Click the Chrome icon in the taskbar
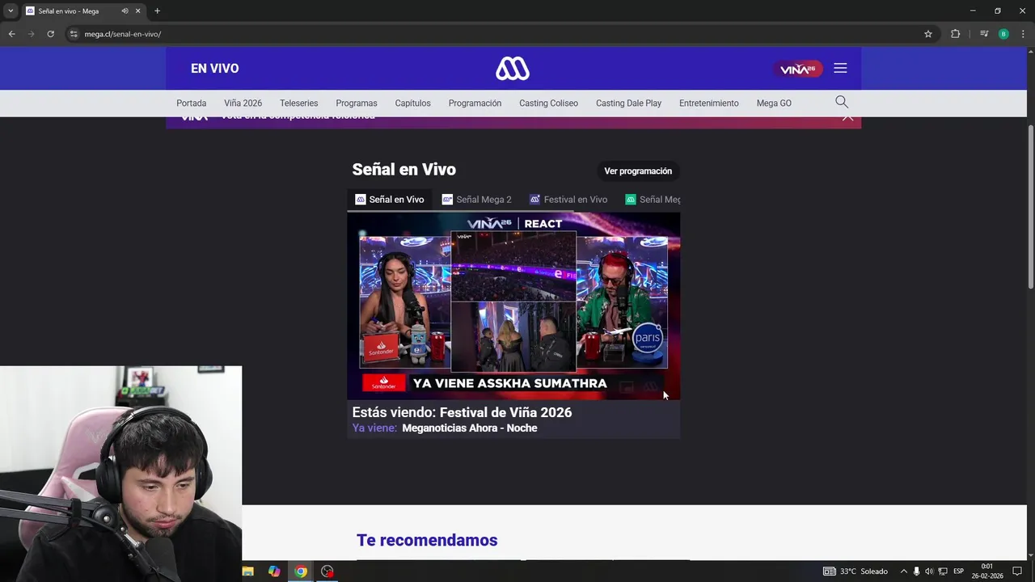 pyautogui.click(x=301, y=571)
